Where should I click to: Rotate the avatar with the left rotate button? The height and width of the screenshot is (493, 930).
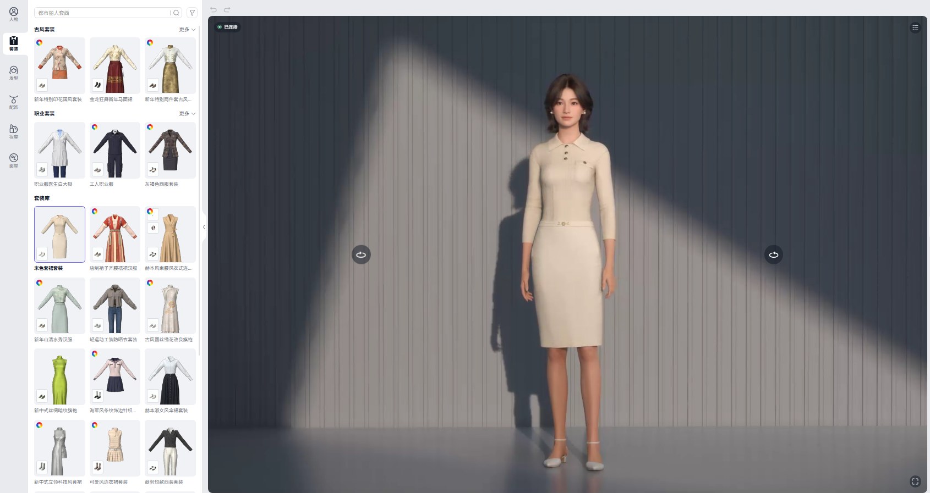click(361, 254)
